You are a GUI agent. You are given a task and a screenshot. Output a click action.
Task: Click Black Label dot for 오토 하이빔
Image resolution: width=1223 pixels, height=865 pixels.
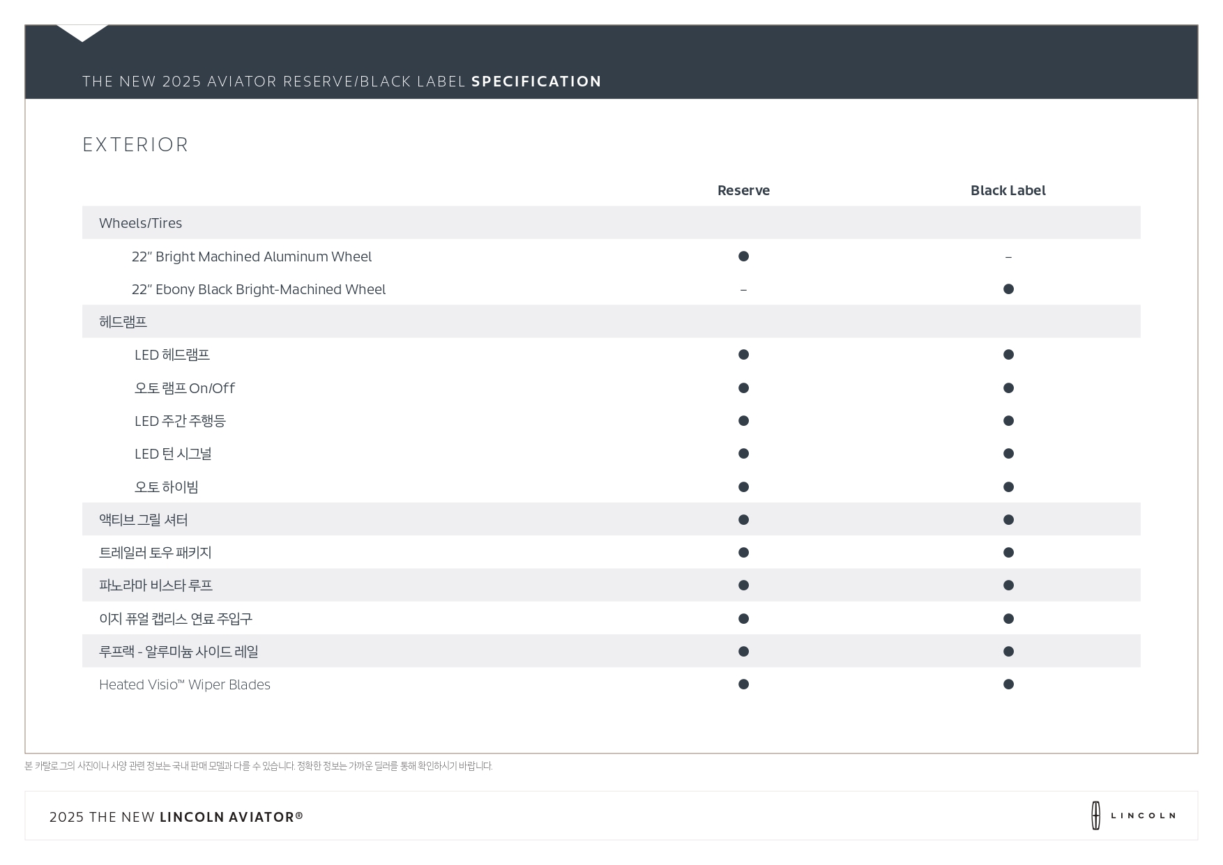pos(1008,487)
